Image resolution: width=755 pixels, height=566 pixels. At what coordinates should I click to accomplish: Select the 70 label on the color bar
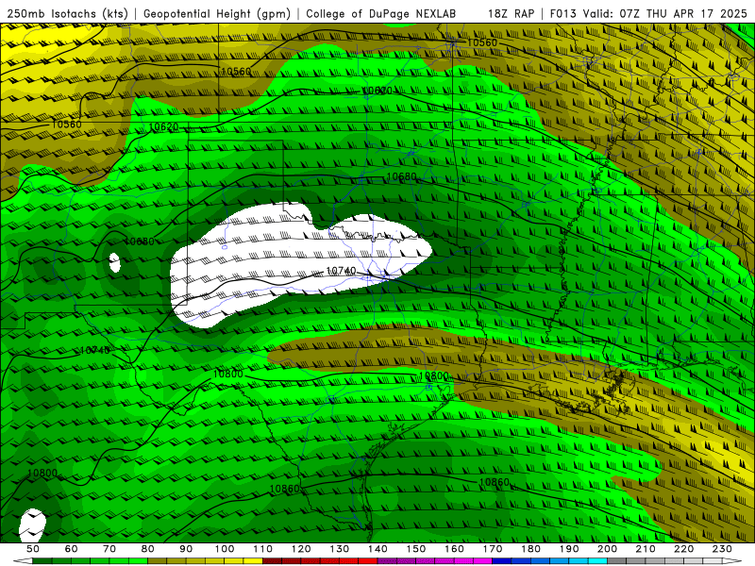pos(109,549)
